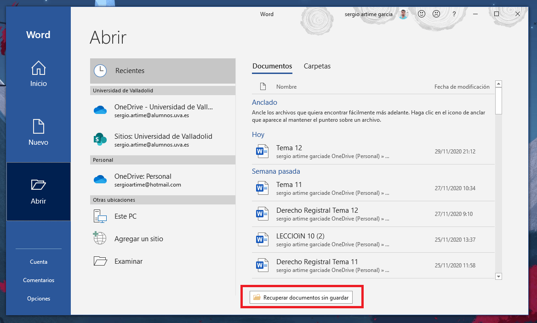This screenshot has height=323, width=537.
Task: Select OneDrive - Universidad de Valladolid location
Action: pos(163,111)
